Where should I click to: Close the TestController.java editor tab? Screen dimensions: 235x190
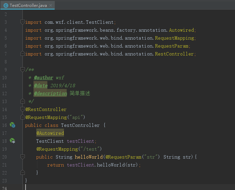pyautogui.click(x=51, y=6)
